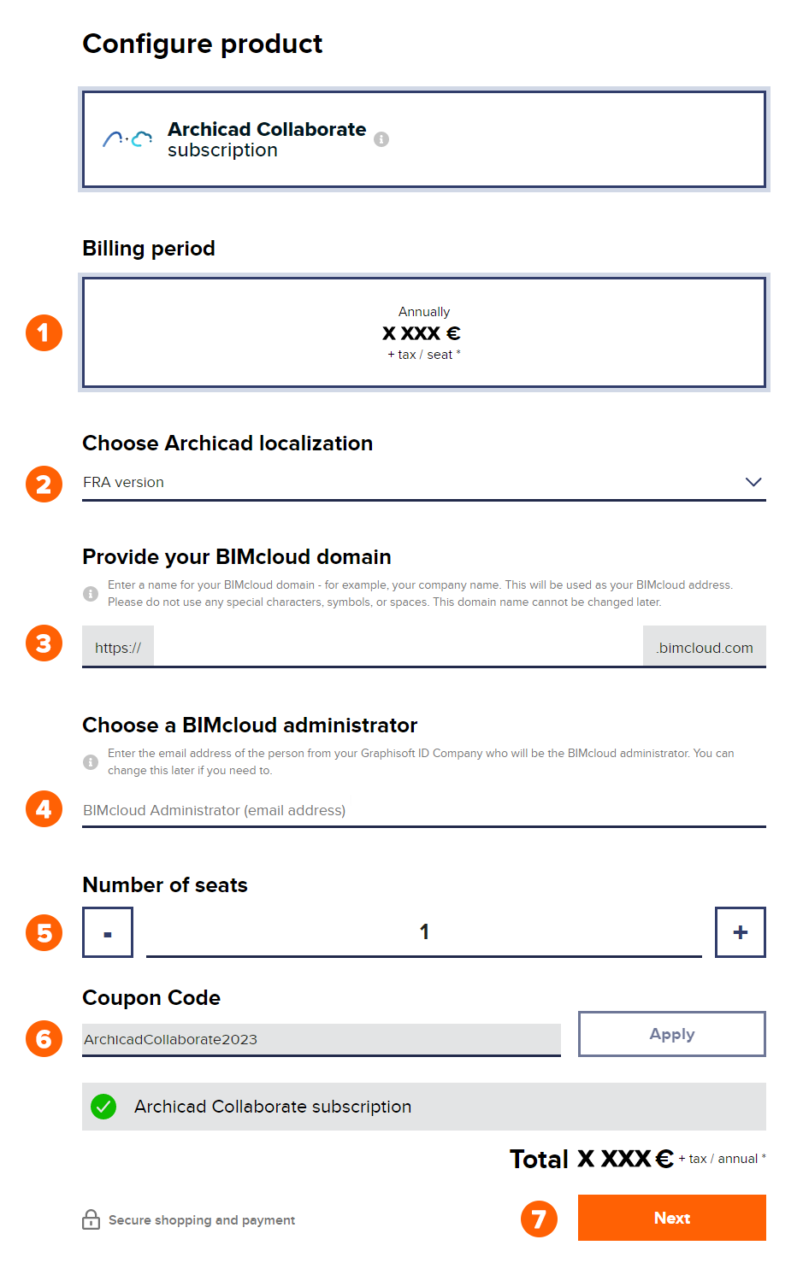Click the info icon beside Archicad Collaborate

point(381,139)
